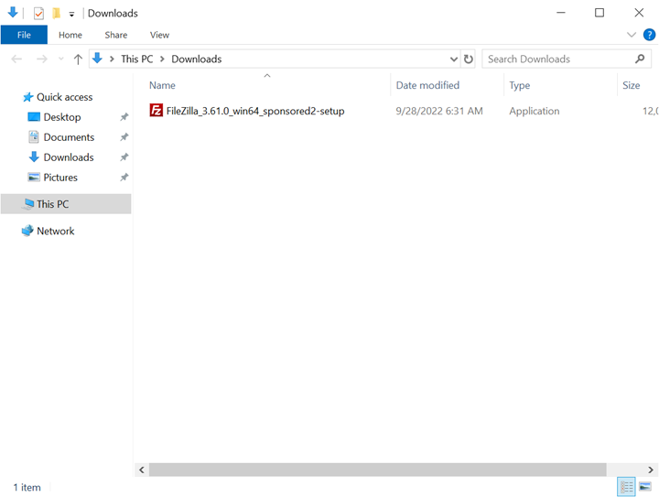Click the Downloads icon in the address bar
This screenshot has height=497, width=659.
click(x=98, y=59)
